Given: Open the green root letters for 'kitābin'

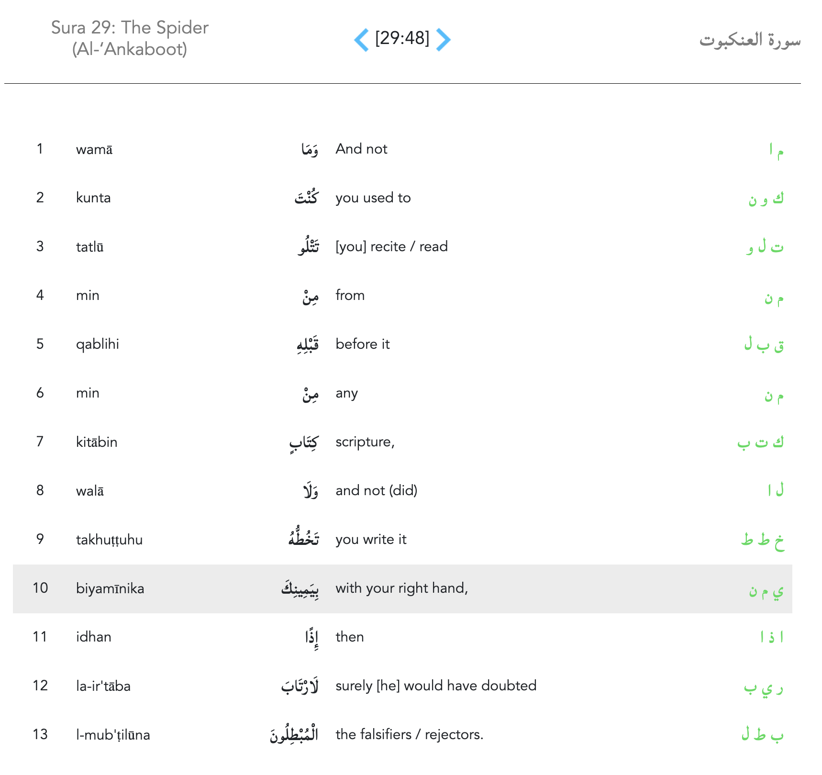Looking at the screenshot, I should click(760, 442).
